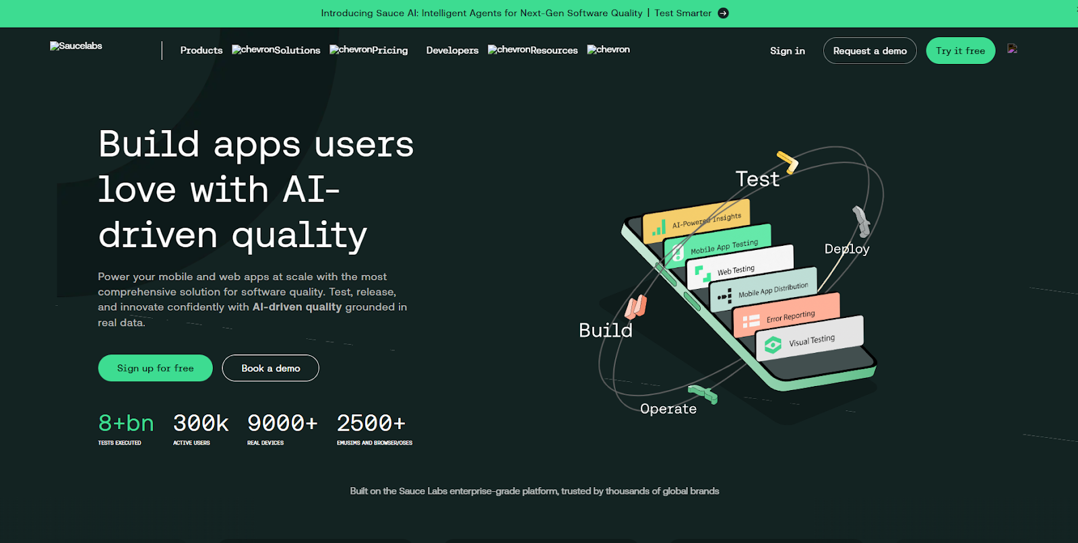The image size is (1078, 543).
Task: Click the Web Testing card icon
Action: [703, 274]
